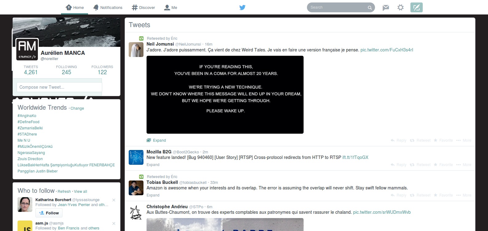This screenshot has width=488, height=231.
Task: Click Katharina Borchert's avatar
Action: click(x=25, y=205)
